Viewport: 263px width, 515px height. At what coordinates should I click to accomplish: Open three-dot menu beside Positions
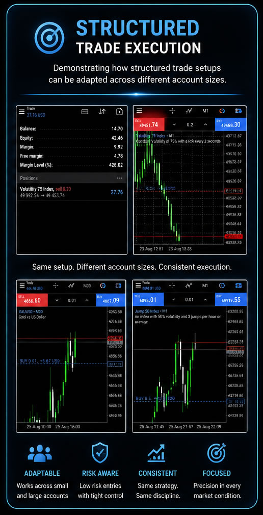[x=119, y=178]
